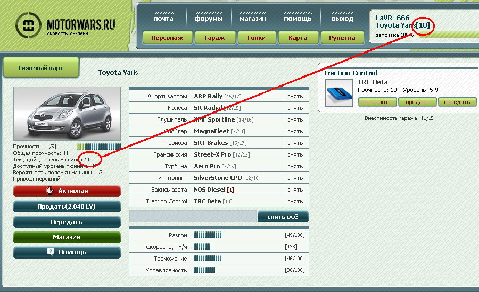This screenshot has width=479, height=292.
Task: Click the Торможение progress bar
Action: tap(208, 259)
